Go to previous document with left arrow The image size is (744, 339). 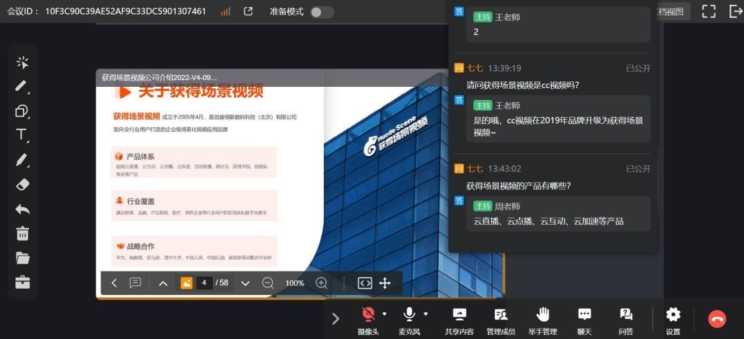click(x=114, y=283)
